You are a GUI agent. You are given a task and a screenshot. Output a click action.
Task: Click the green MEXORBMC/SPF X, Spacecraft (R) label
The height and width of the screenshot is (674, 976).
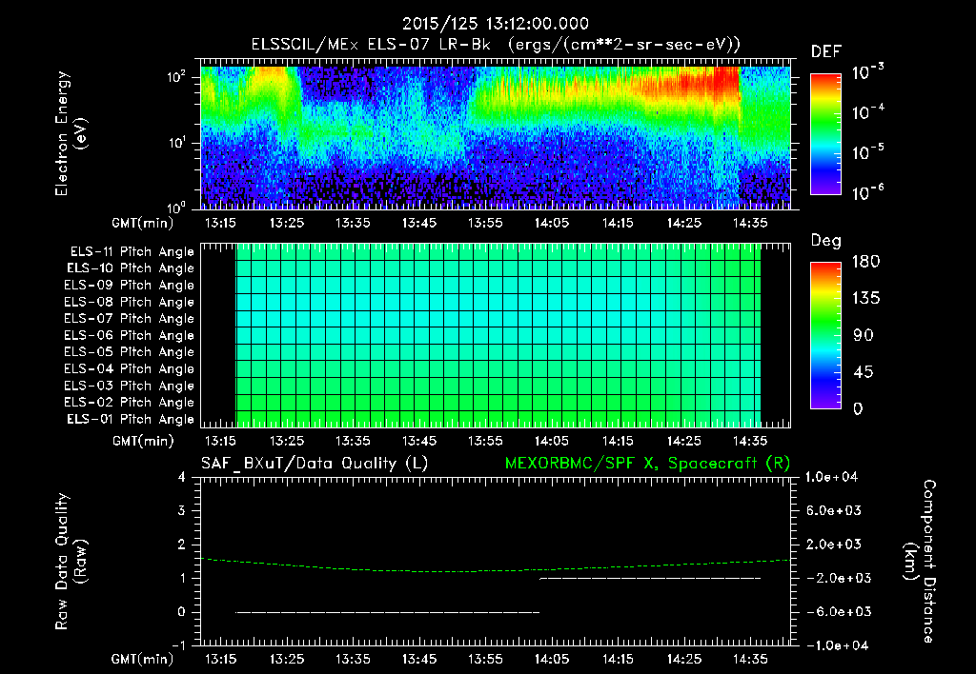647,464
